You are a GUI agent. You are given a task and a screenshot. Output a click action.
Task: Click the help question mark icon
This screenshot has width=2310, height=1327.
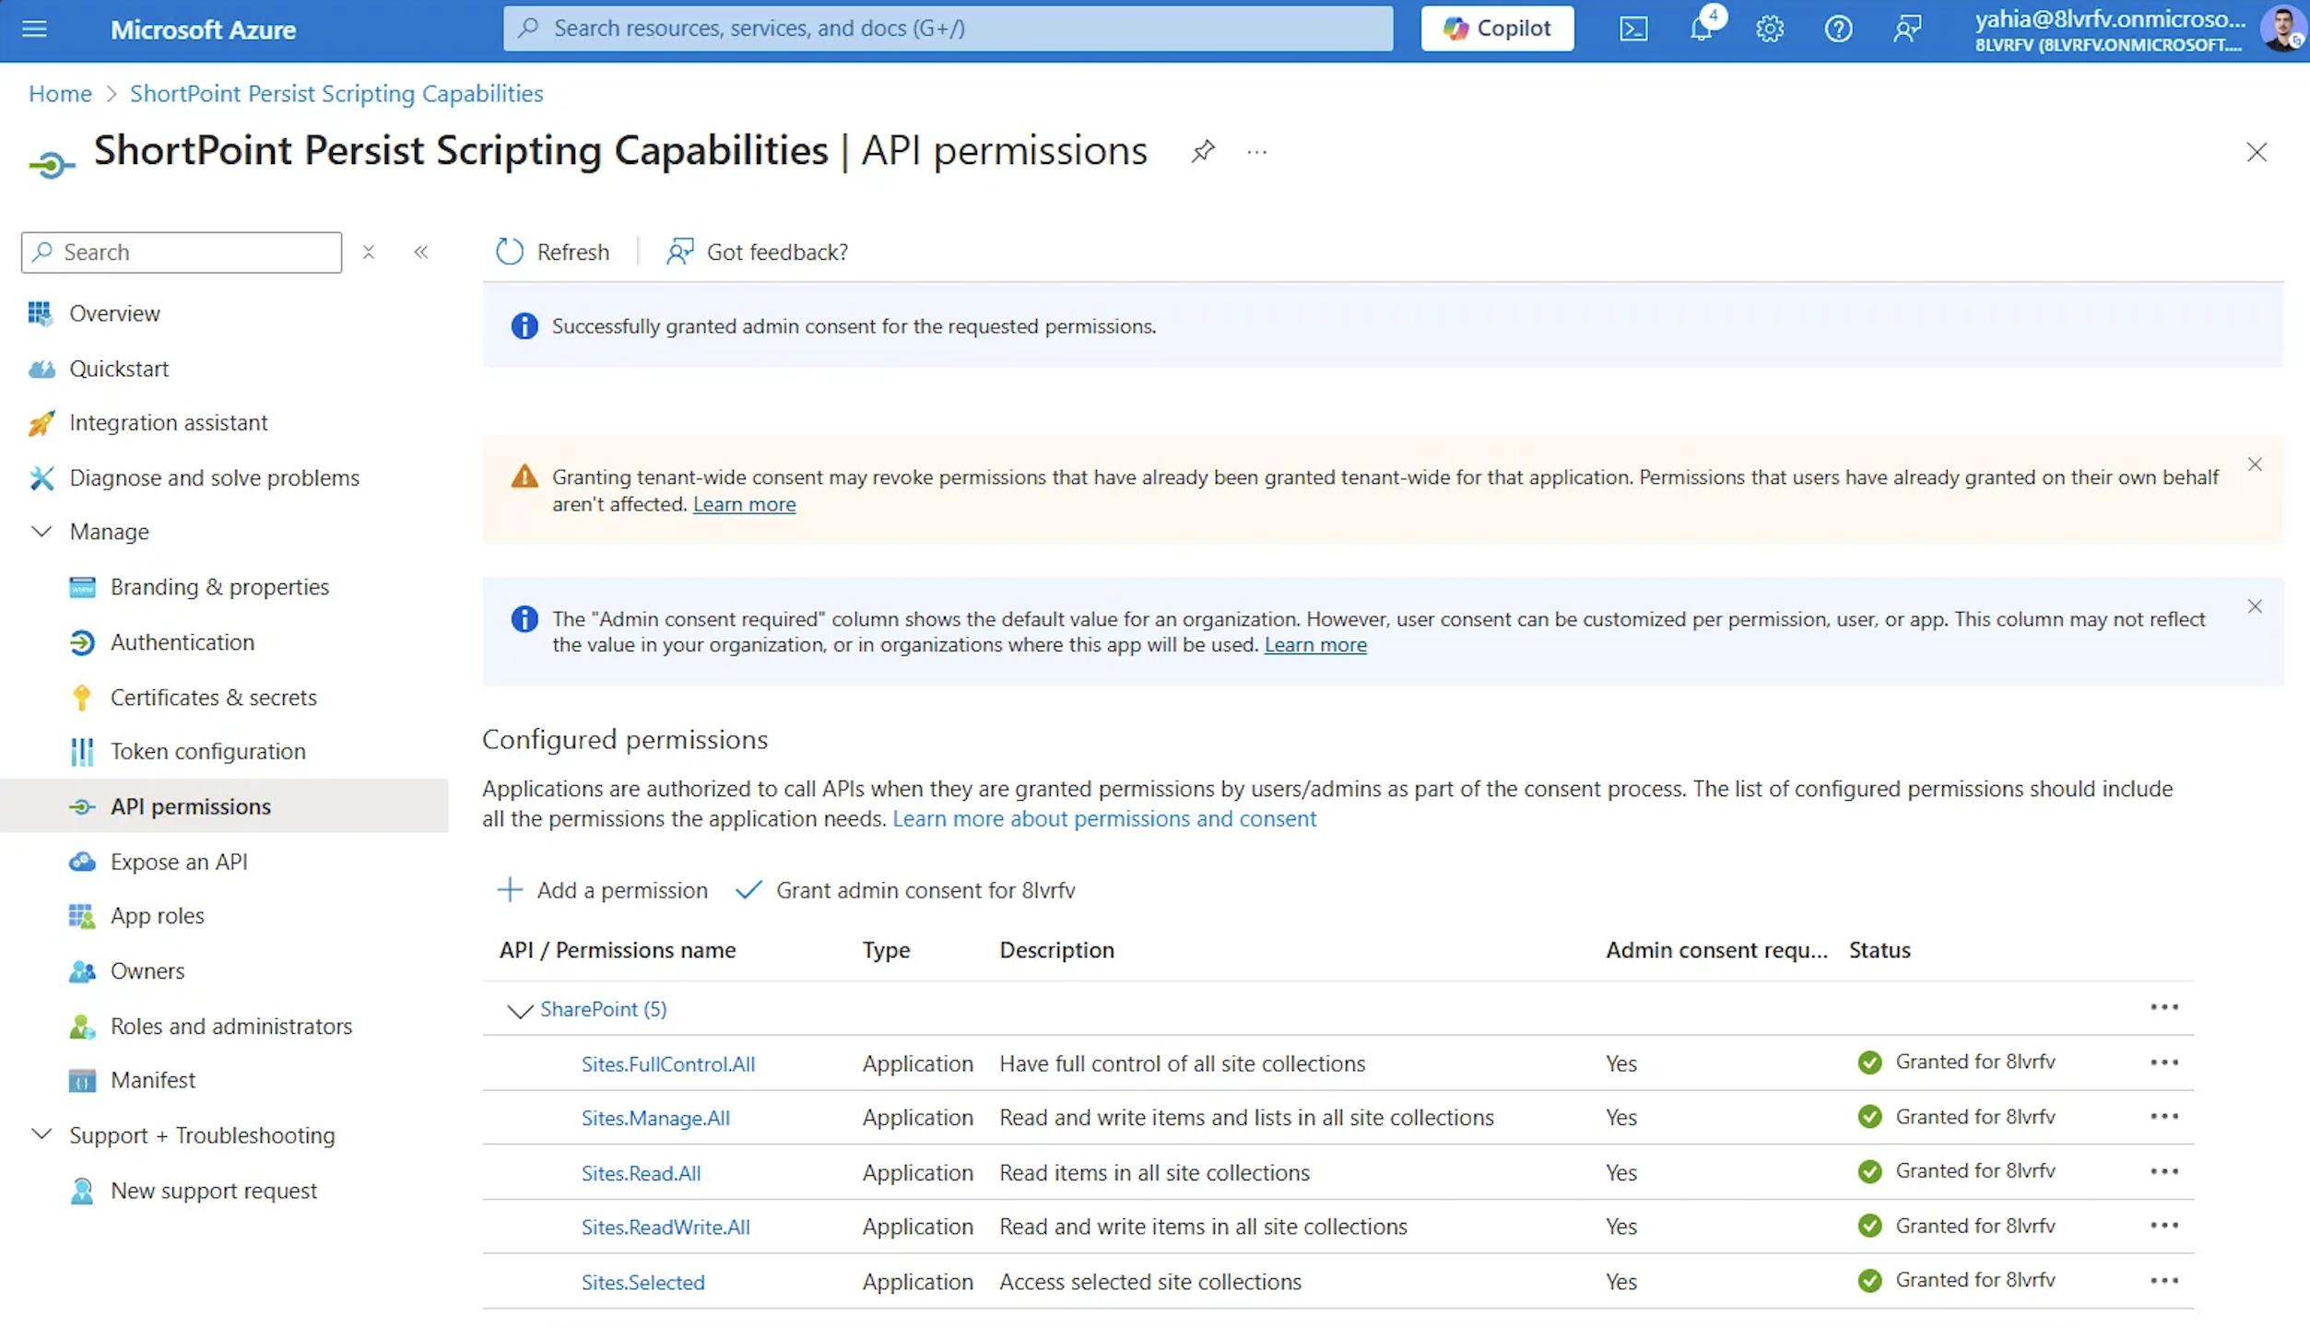(x=1837, y=29)
